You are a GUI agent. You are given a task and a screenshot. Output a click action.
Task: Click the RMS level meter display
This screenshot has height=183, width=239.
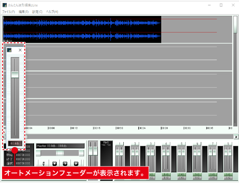tap(106, 153)
